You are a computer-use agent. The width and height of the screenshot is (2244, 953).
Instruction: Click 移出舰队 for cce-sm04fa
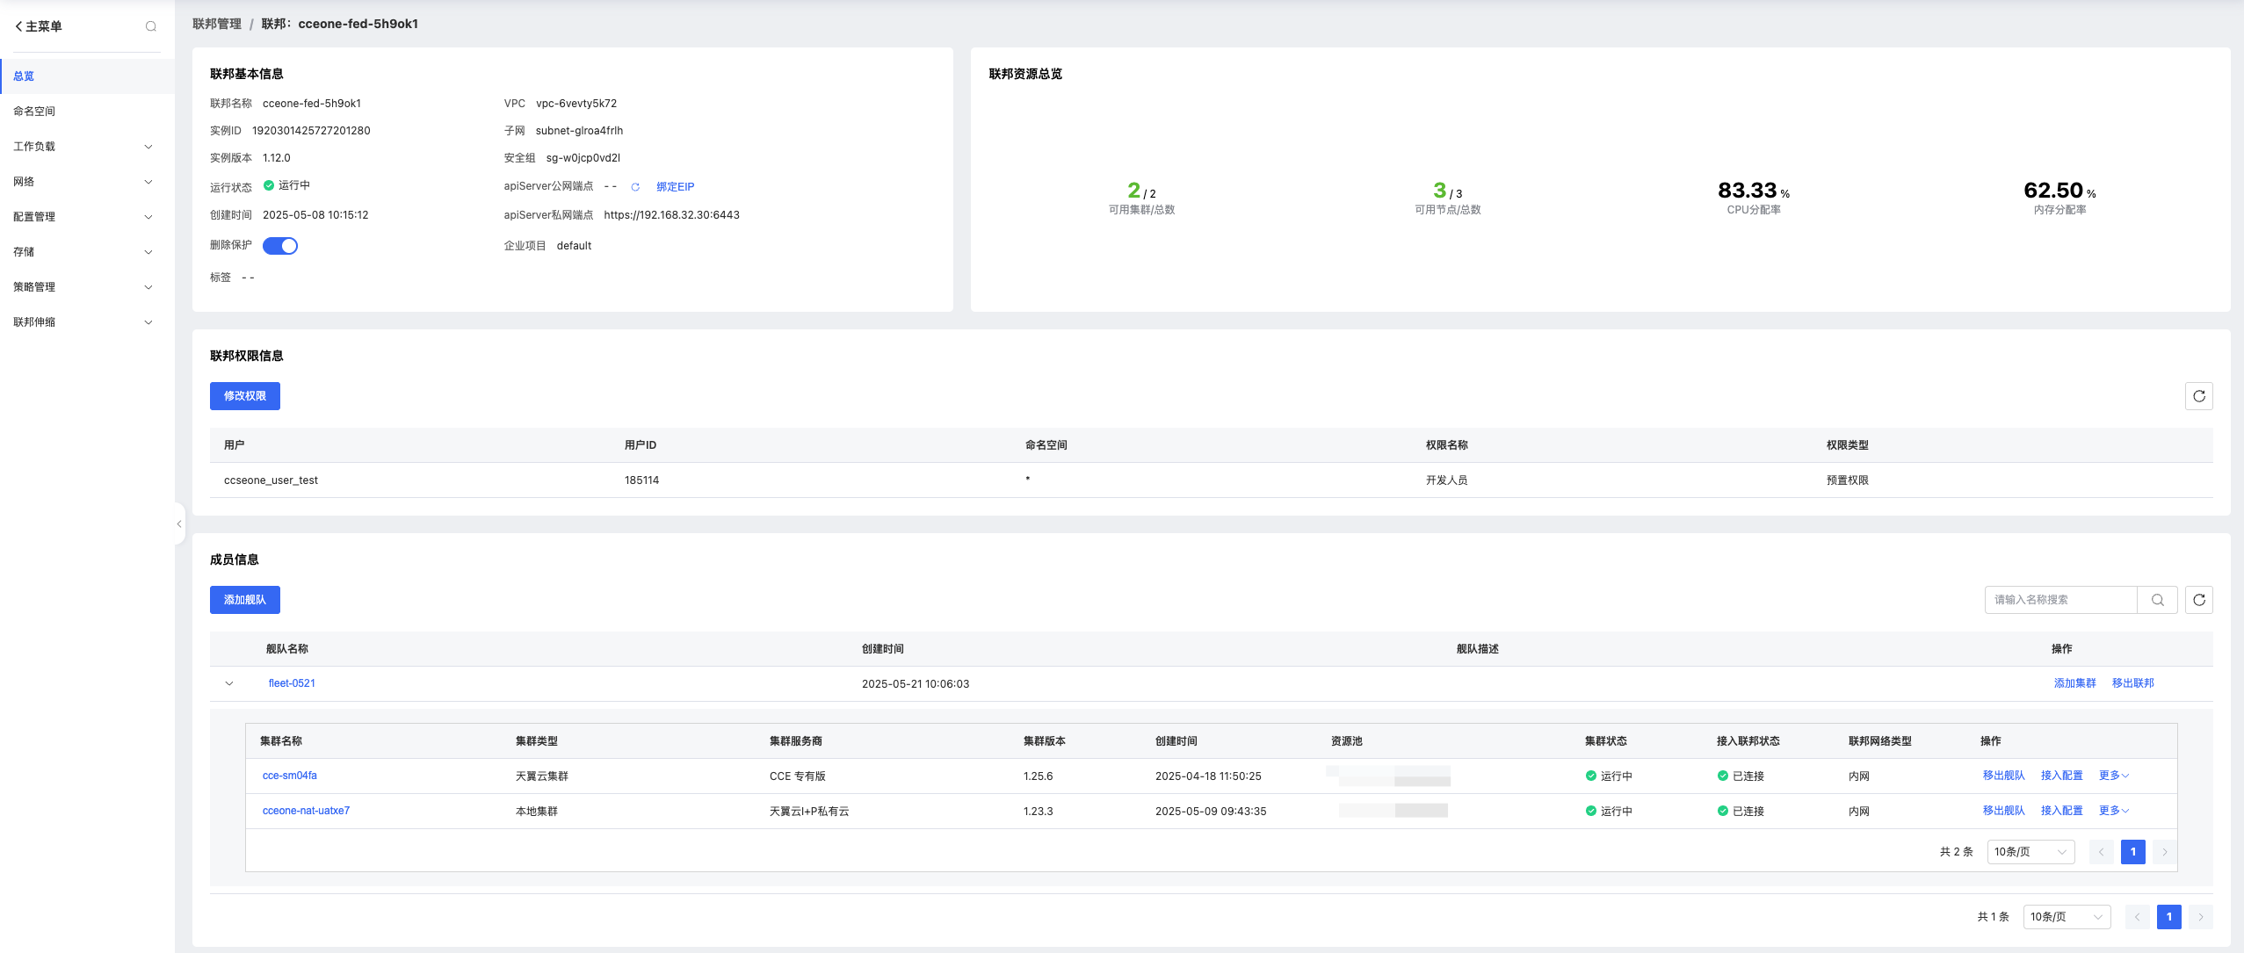click(x=2003, y=776)
